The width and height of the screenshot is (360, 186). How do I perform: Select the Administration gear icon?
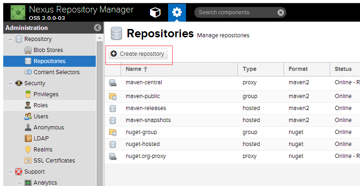coord(177,12)
